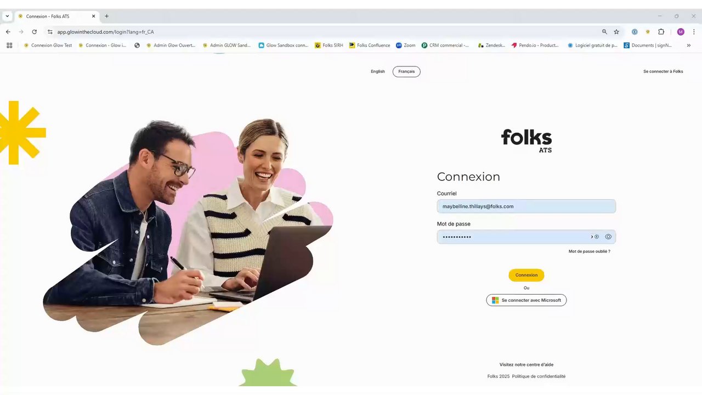Viewport: 702px width, 395px height.
Task: Toggle password visibility eye icon
Action: tap(608, 237)
